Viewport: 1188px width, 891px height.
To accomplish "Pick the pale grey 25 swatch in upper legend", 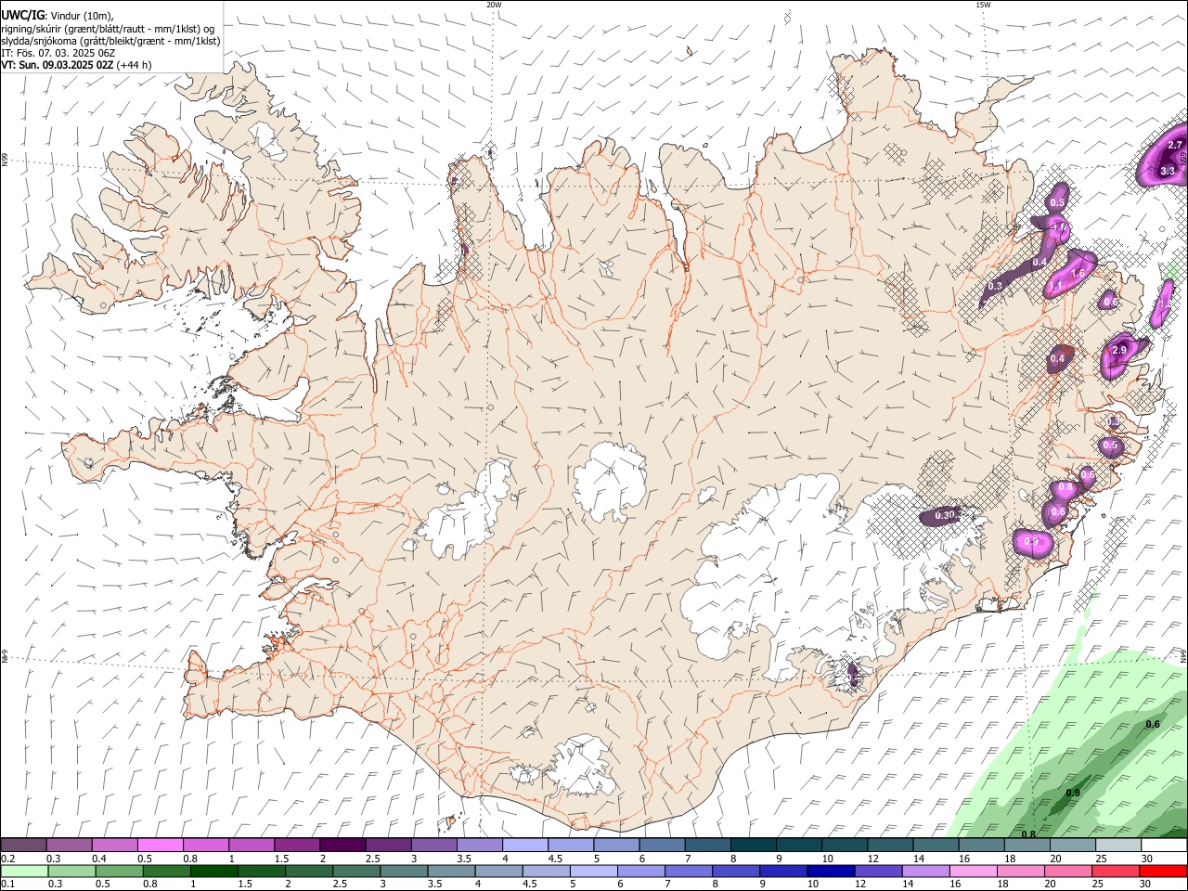I will pyautogui.click(x=1118, y=846).
